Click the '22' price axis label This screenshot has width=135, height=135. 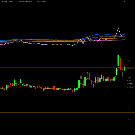(129, 78)
